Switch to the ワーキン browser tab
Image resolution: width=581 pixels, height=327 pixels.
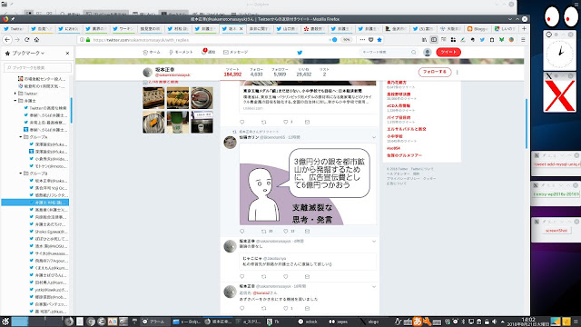[123, 28]
